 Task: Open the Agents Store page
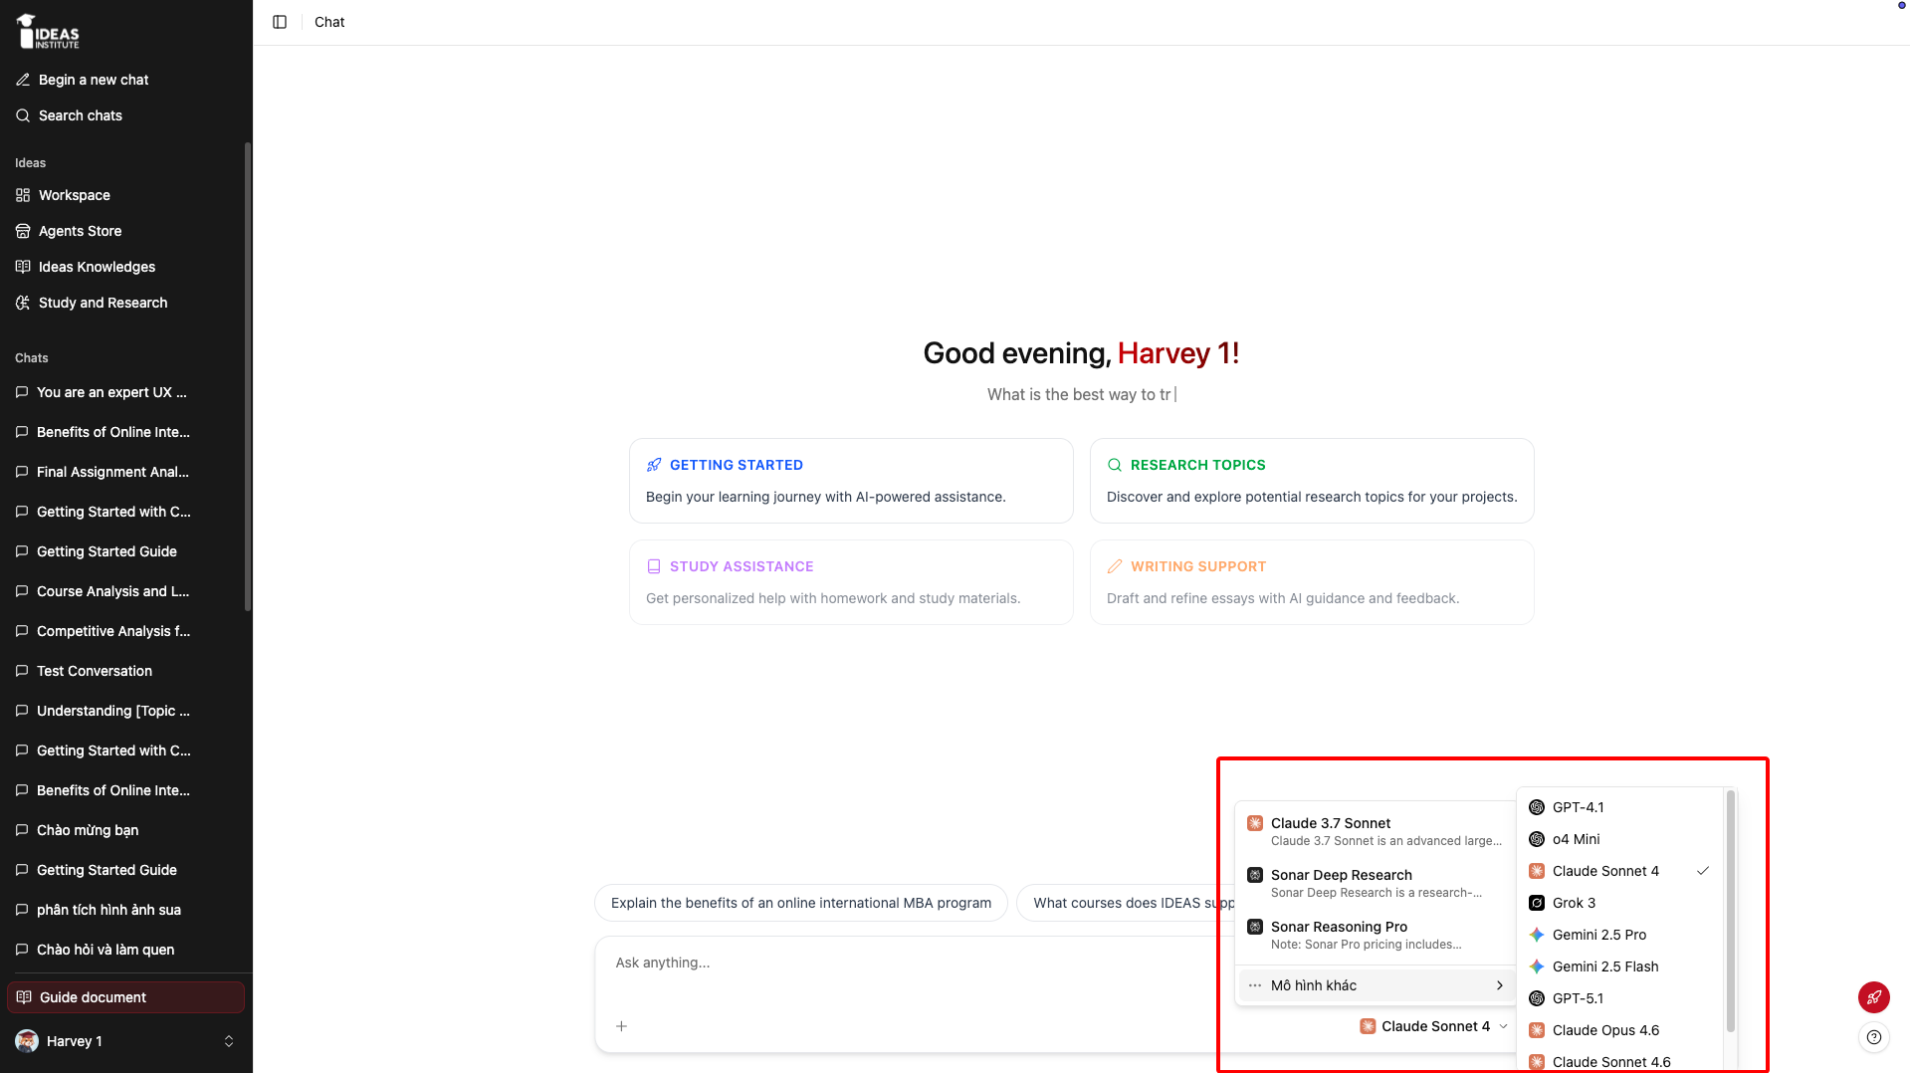point(125,231)
